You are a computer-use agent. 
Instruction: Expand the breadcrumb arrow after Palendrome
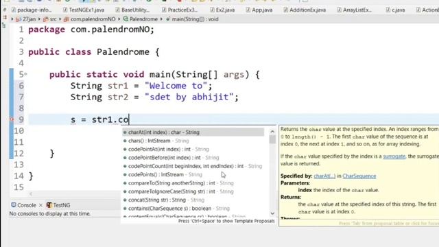coord(161,19)
